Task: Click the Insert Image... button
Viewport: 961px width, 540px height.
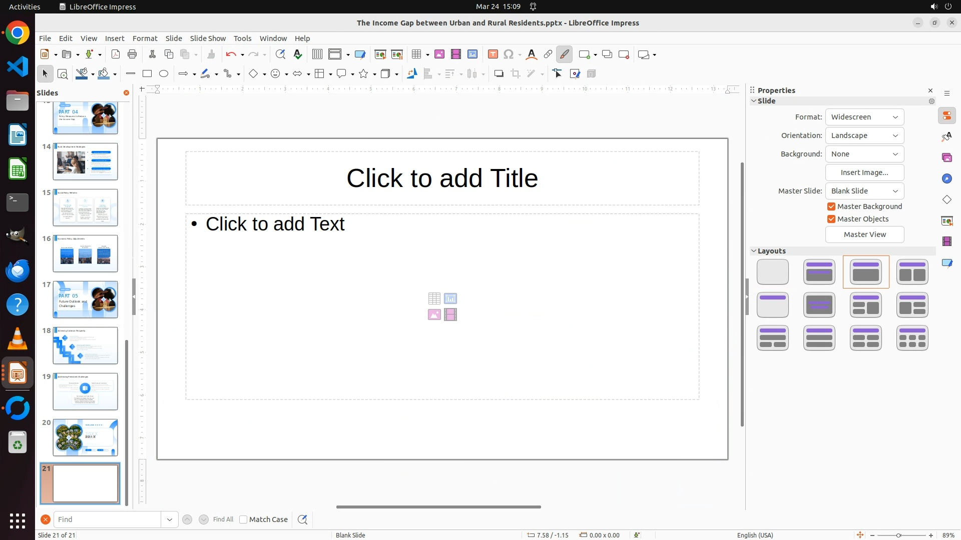Action: (x=864, y=172)
